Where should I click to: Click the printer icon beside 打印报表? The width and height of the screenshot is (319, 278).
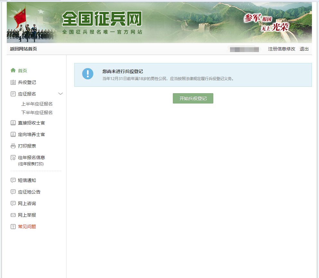pyautogui.click(x=13, y=146)
